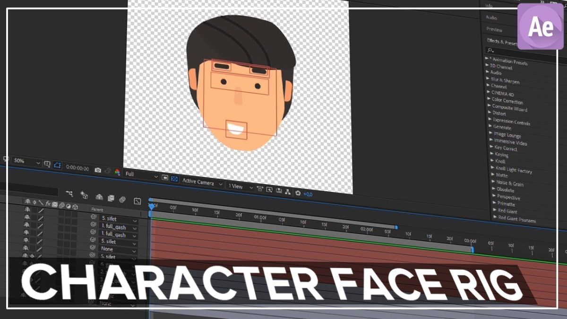Screen dimensions: 567x319
Task: Open the grid and guide options icon
Action: coord(47,164)
